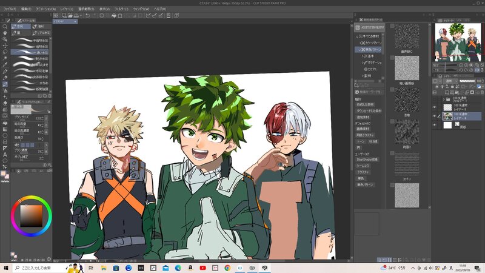Click inside the color wheel square
Screen dimensions: 485x273
pos(32,216)
